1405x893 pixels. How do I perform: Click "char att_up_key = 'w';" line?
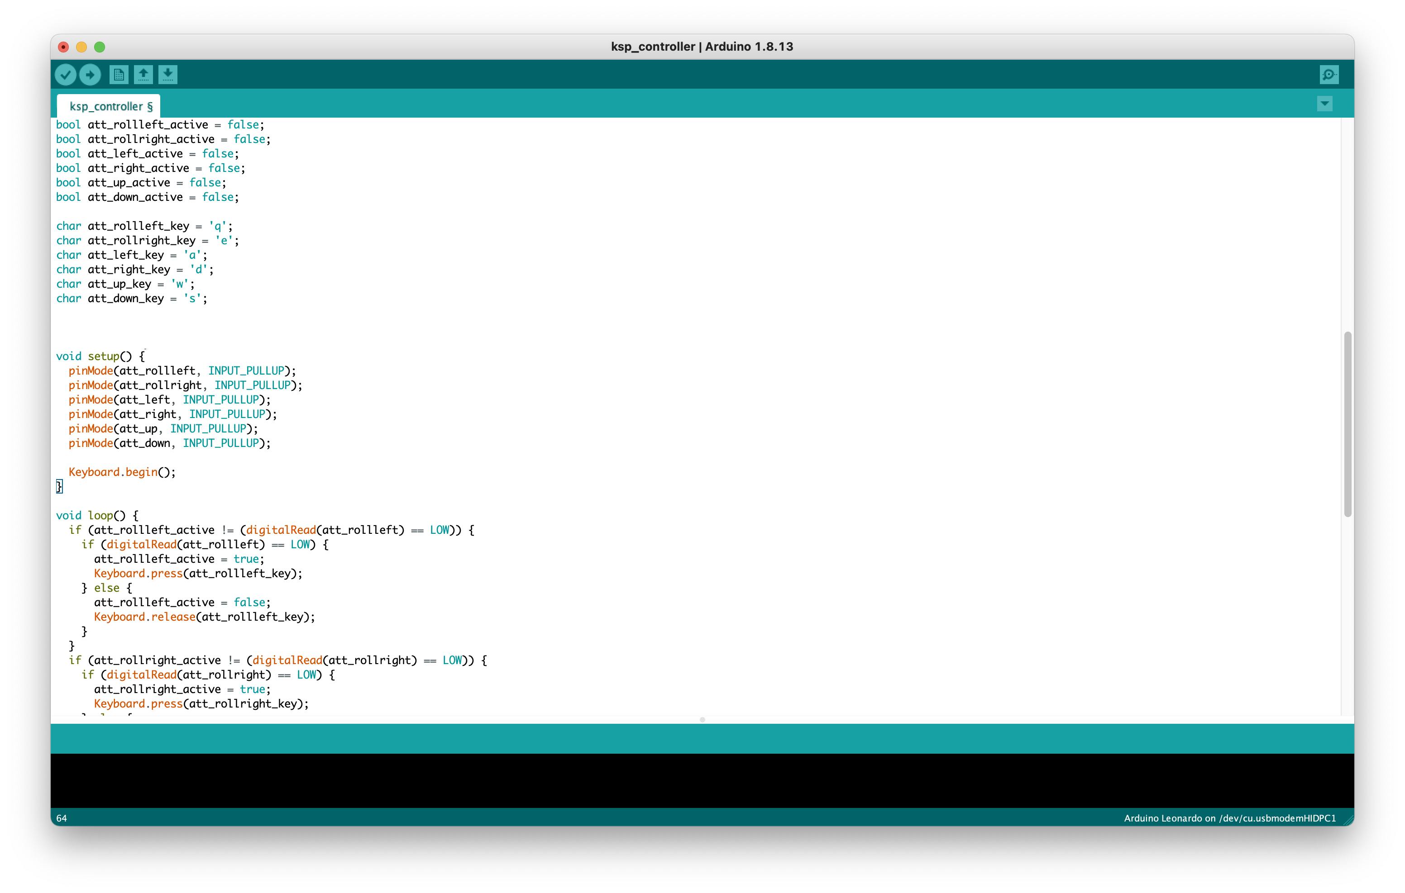point(125,284)
